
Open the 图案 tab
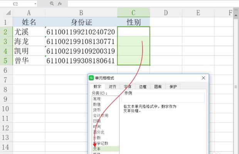pos(158,87)
